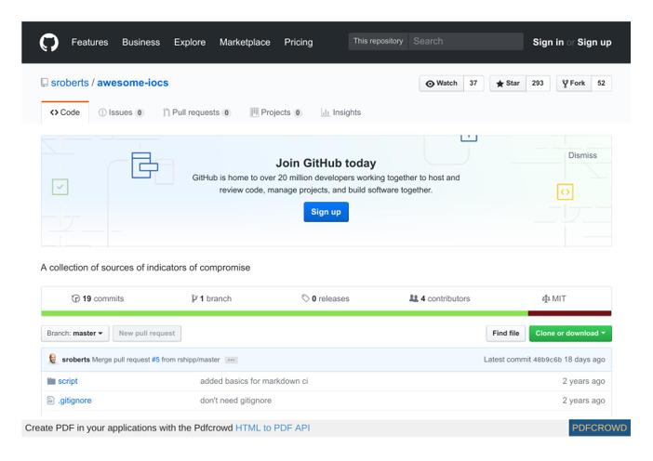Image resolution: width=653 pixels, height=461 pixels.
Task: Click the script folder icon
Action: (51, 381)
